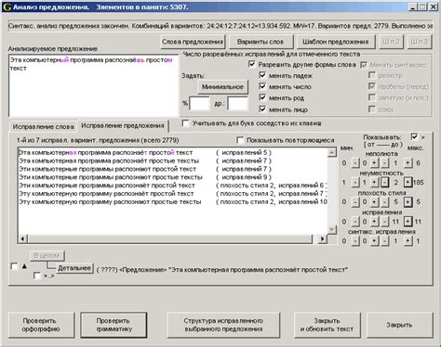Decrease the maximum синтакс. исправления value
Viewport: 441px width, 347px height.
click(384, 241)
